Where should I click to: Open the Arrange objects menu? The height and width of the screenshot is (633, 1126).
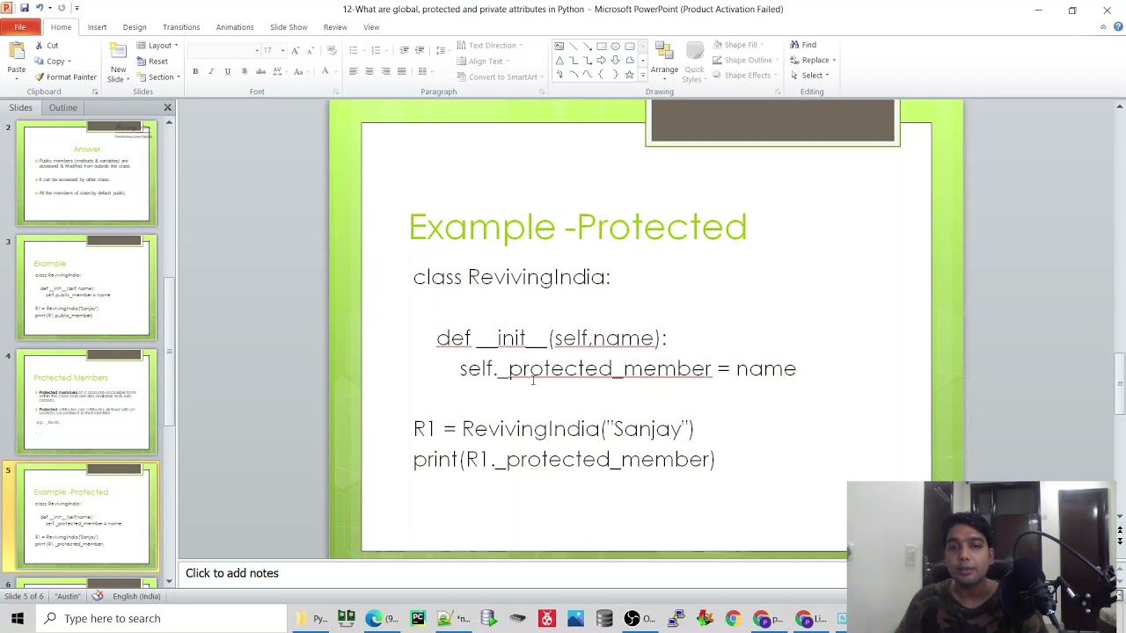tap(664, 62)
